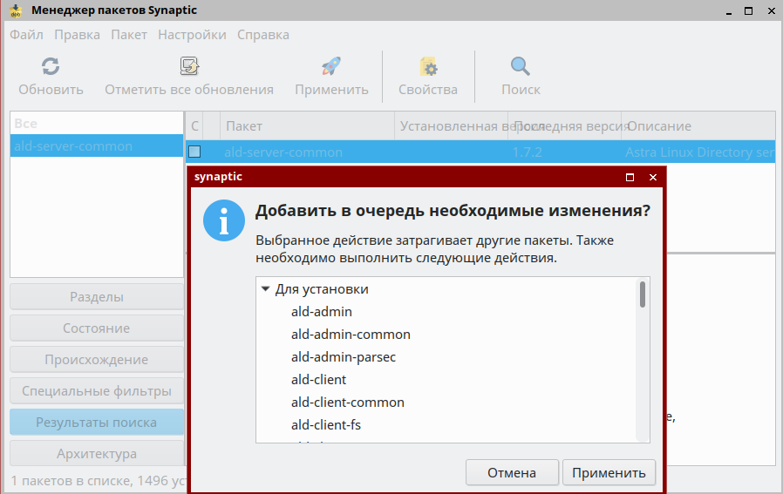Select Все in the left filter list
Image resolution: width=783 pixels, height=494 pixels.
[97, 123]
